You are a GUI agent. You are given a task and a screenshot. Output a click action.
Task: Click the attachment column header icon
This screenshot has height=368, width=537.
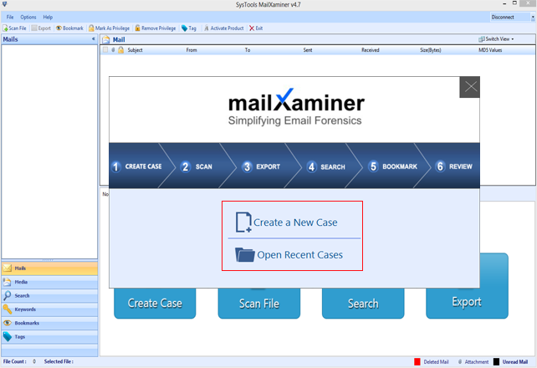click(x=113, y=50)
